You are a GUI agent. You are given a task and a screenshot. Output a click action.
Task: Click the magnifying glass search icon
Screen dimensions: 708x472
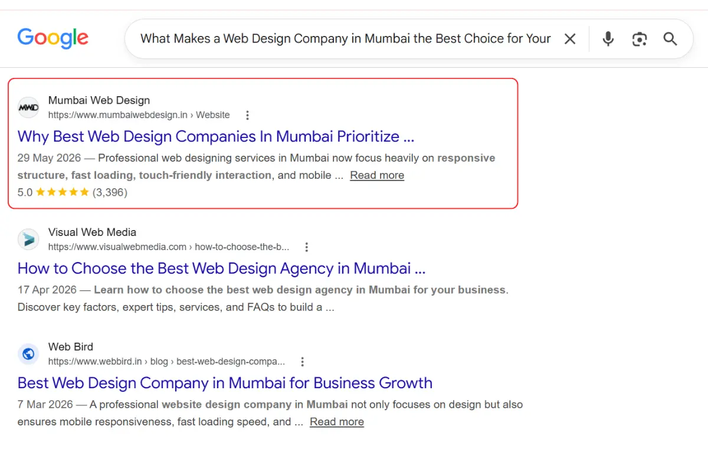(670, 39)
